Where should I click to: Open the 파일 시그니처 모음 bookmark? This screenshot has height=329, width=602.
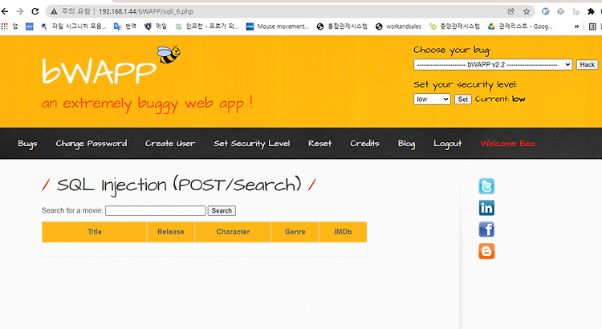74,26
